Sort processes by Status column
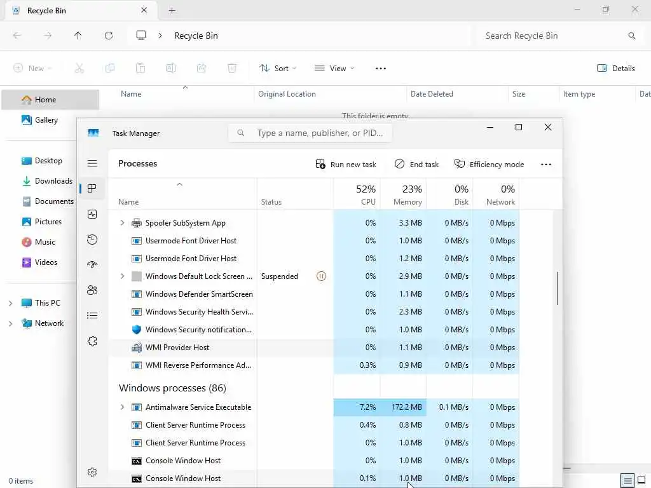This screenshot has width=651, height=488. point(295,194)
